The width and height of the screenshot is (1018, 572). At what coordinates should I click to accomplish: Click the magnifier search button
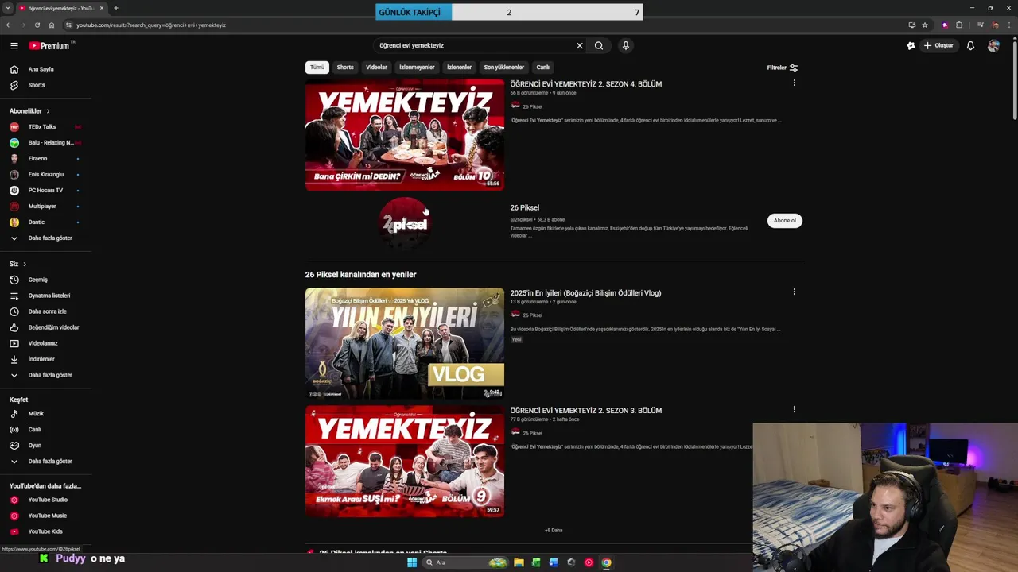[x=599, y=45]
